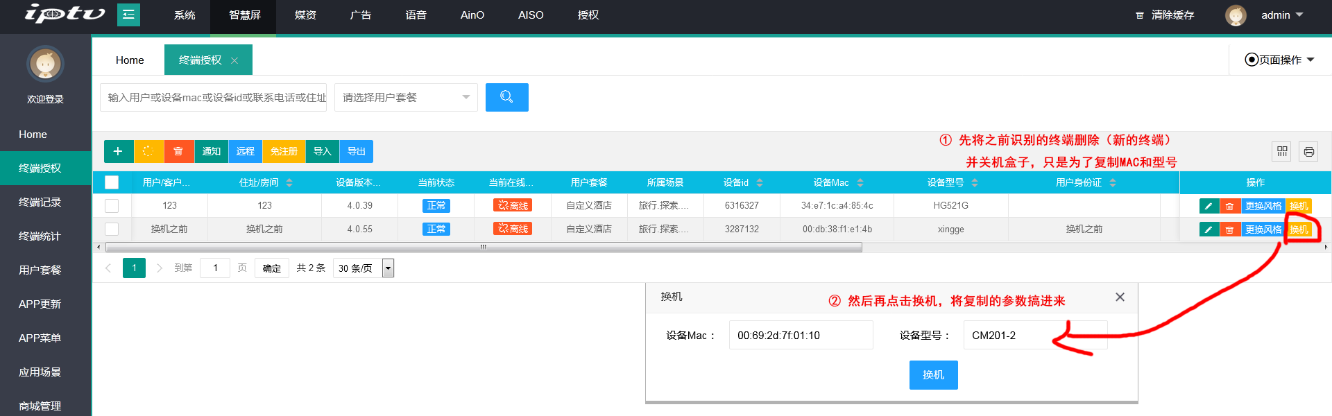Edit the HG521G row with pencil icon
Screen dimensions: 1332x416
click(1209, 206)
